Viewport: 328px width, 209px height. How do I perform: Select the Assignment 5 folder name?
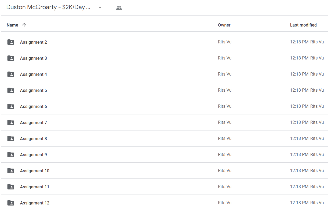click(34, 90)
